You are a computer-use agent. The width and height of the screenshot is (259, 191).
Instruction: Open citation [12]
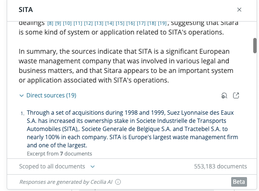88,24
